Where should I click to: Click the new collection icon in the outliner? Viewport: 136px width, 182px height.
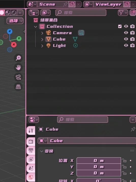click(x=133, y=12)
